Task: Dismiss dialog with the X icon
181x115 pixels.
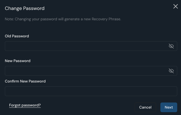Action: tap(175, 6)
